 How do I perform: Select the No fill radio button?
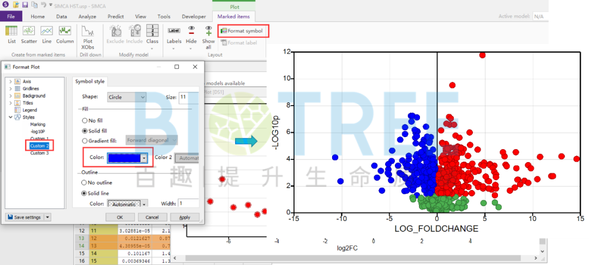coord(85,120)
